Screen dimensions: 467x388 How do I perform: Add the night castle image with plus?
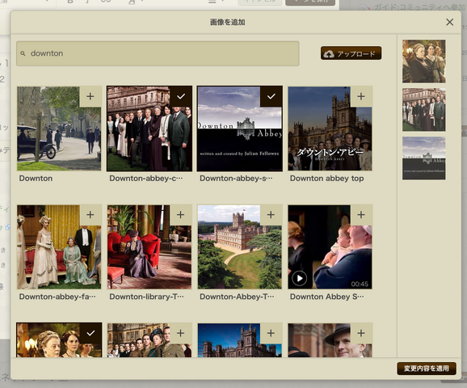point(271,333)
